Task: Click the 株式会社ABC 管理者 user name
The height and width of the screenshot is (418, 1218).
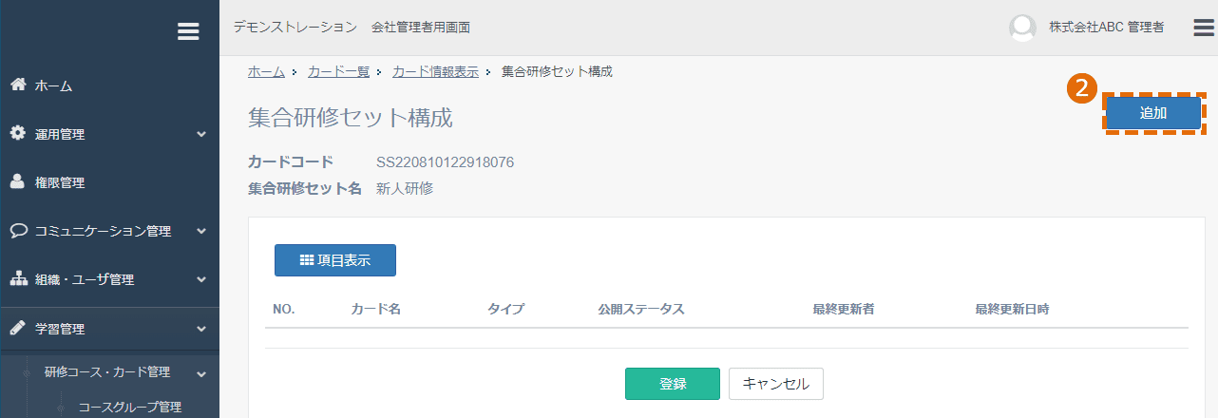Action: click(x=1106, y=28)
